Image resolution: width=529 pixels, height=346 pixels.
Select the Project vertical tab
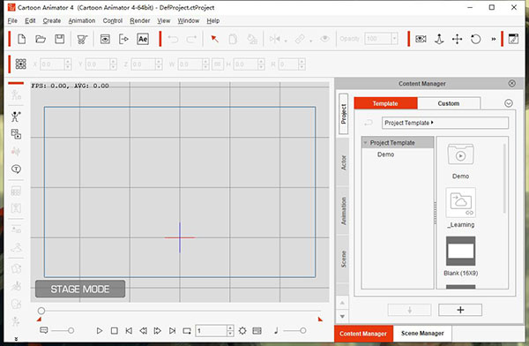click(344, 114)
